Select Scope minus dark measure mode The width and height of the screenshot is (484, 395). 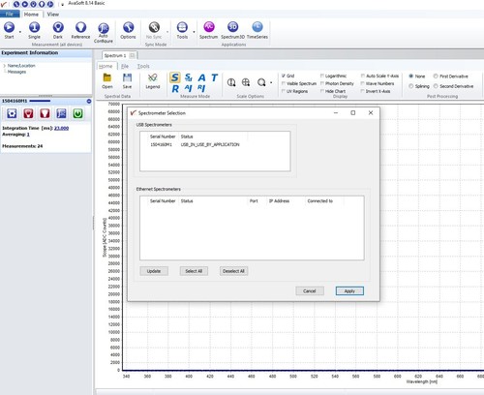189,77
